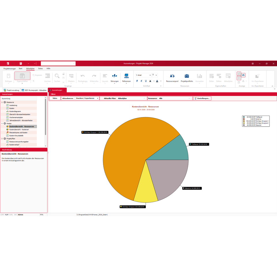
Task: Open the Projektmanager menu
Action: 10,69
